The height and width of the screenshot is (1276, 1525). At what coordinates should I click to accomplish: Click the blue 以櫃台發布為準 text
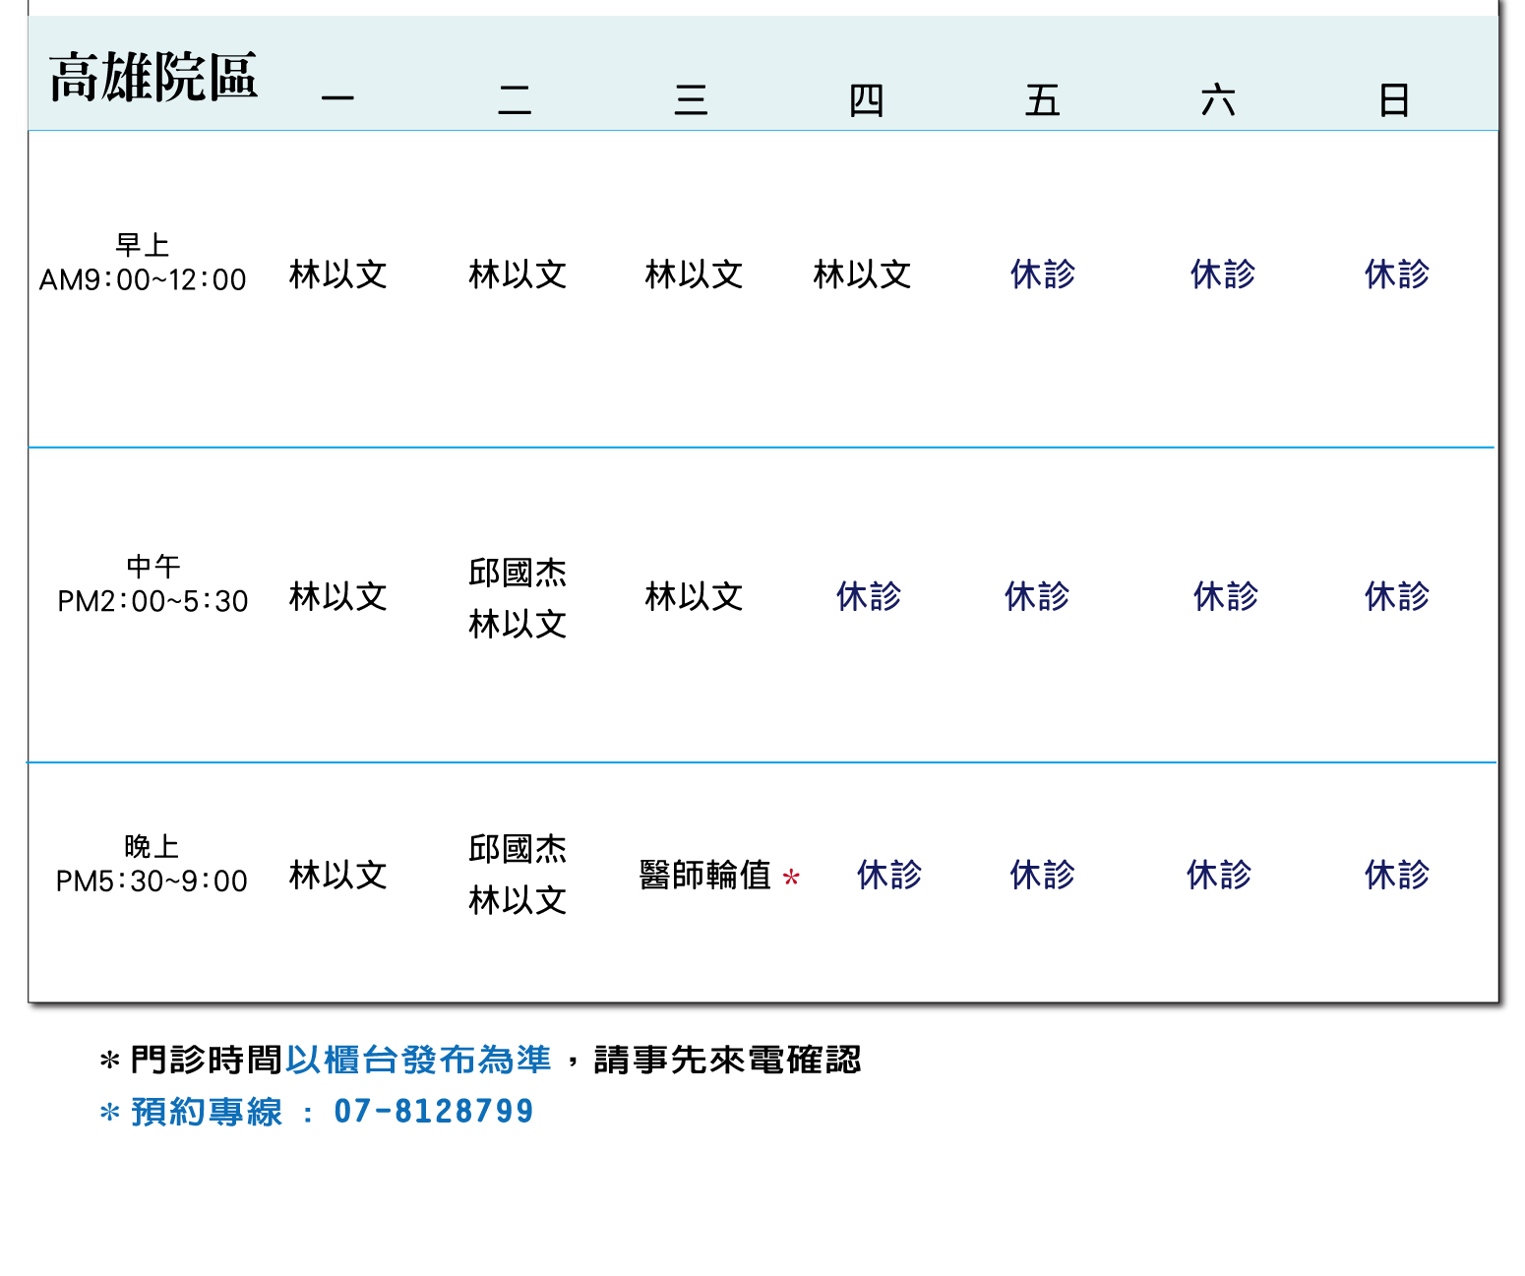pyautogui.click(x=418, y=1060)
